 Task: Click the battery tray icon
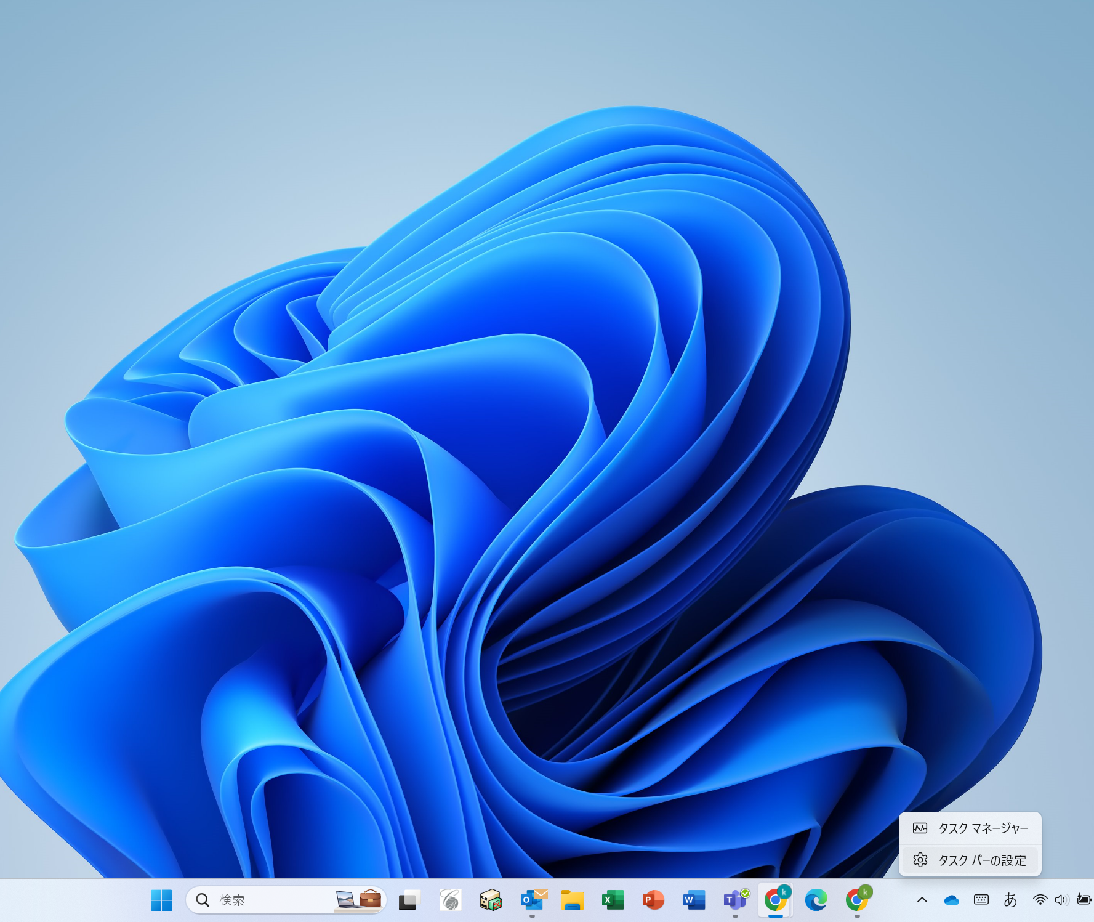(x=1084, y=900)
